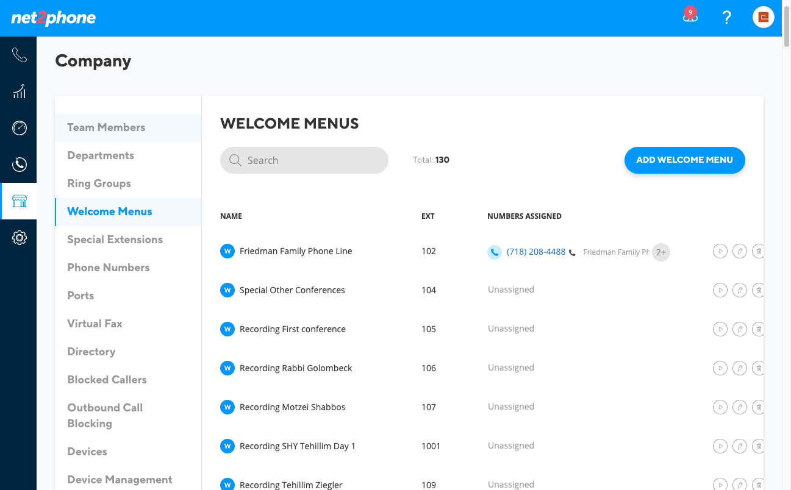The image size is (791, 490).
Task: Focus the welcome menus Search field
Action: 304,160
